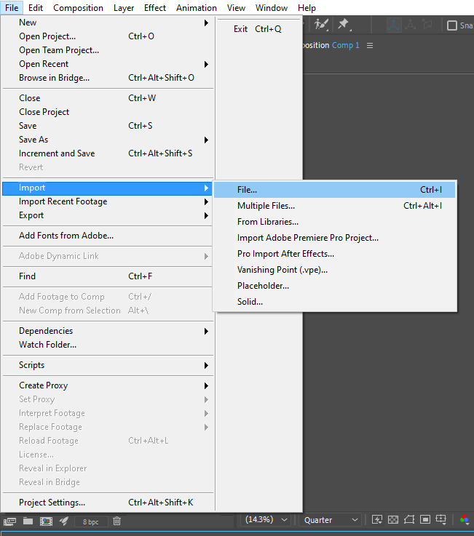The height and width of the screenshot is (536, 474).
Task: Toggle mask and shape path visibility
Action: [x=409, y=520]
